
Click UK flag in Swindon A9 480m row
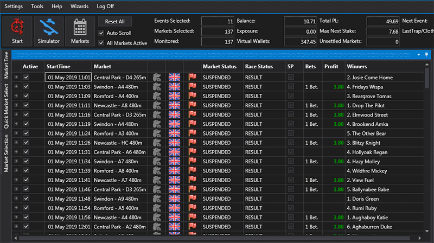(x=174, y=199)
